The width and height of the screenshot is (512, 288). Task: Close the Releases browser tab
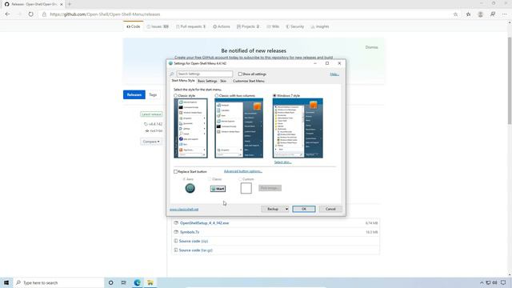tap(61, 4)
